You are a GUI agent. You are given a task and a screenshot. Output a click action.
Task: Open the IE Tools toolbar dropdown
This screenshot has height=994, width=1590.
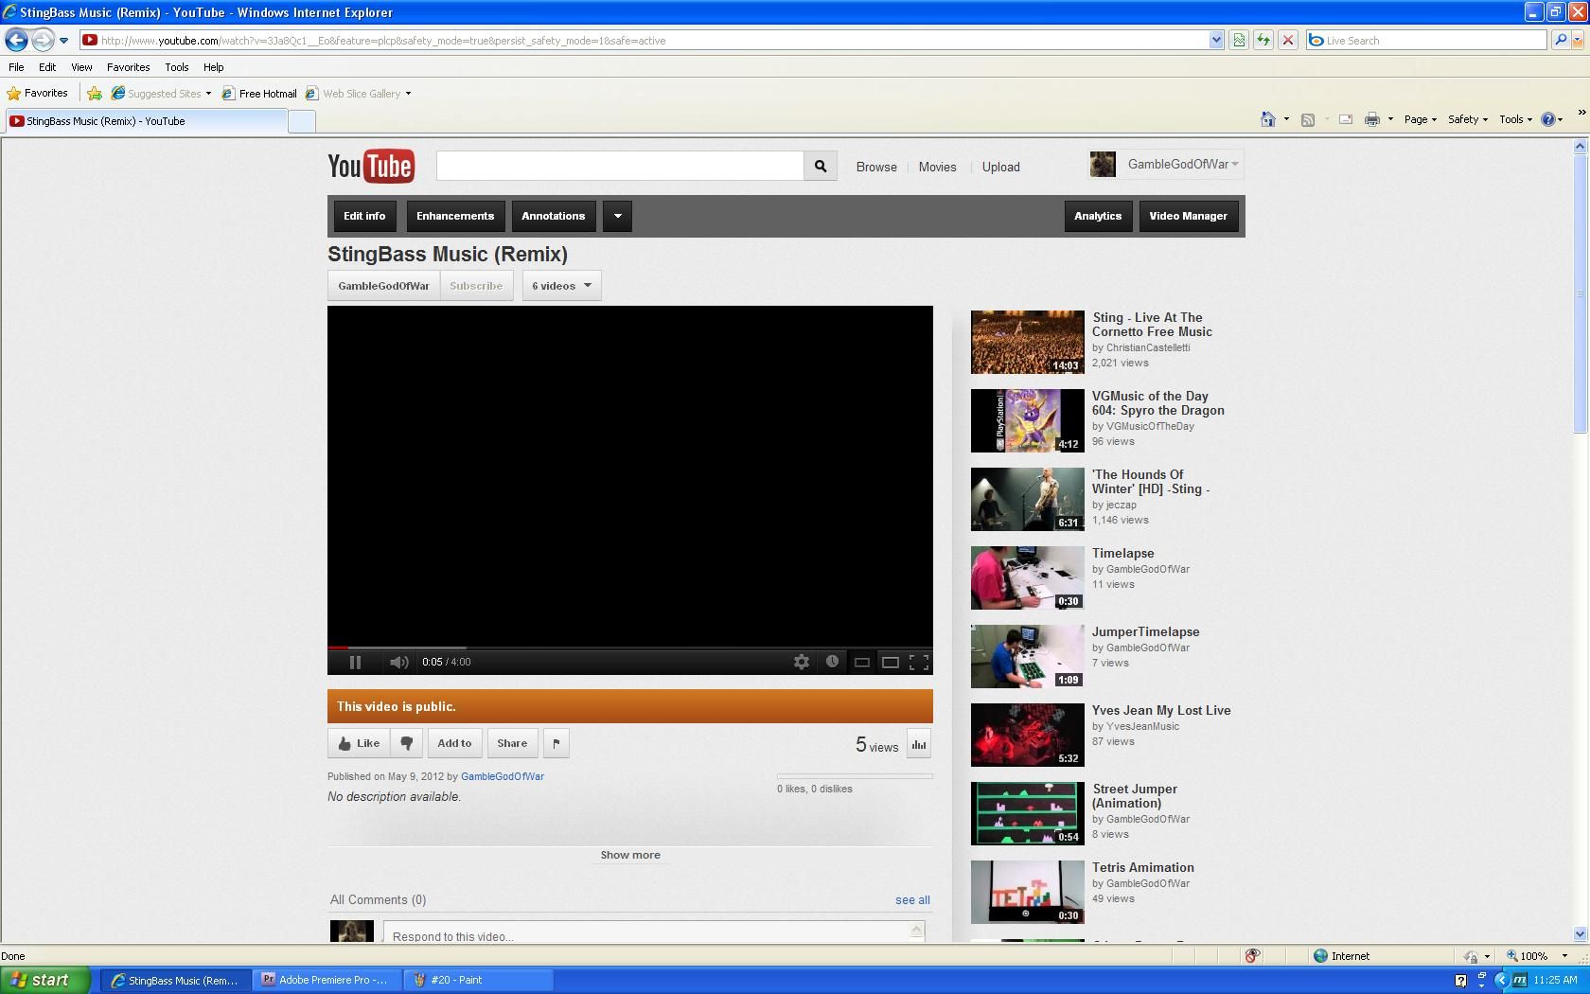pos(1515,119)
